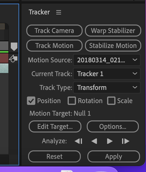Screen dimensions: 146x172
Task: Open the Current Track dropdown
Action: point(107,74)
